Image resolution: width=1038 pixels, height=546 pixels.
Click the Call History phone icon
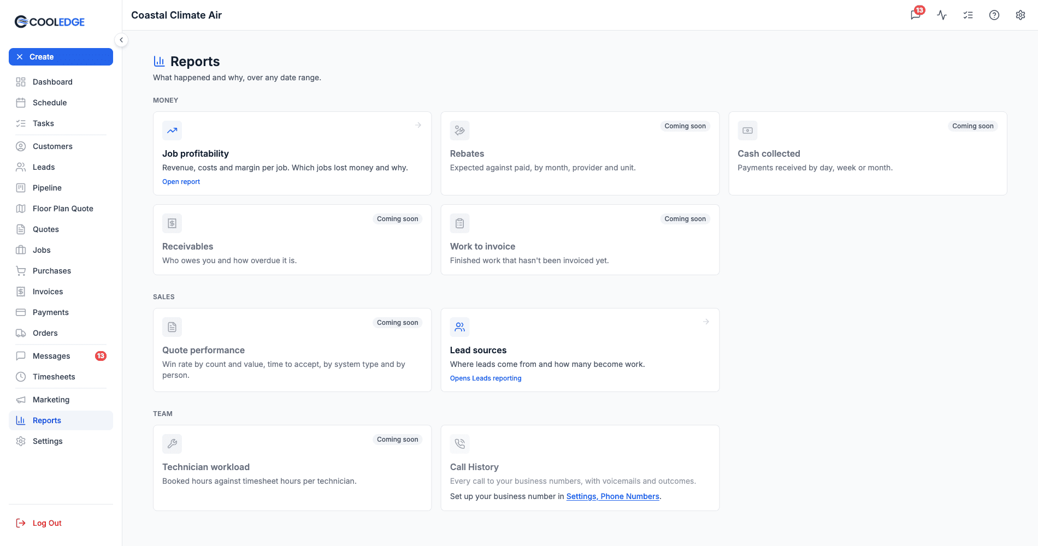click(460, 444)
